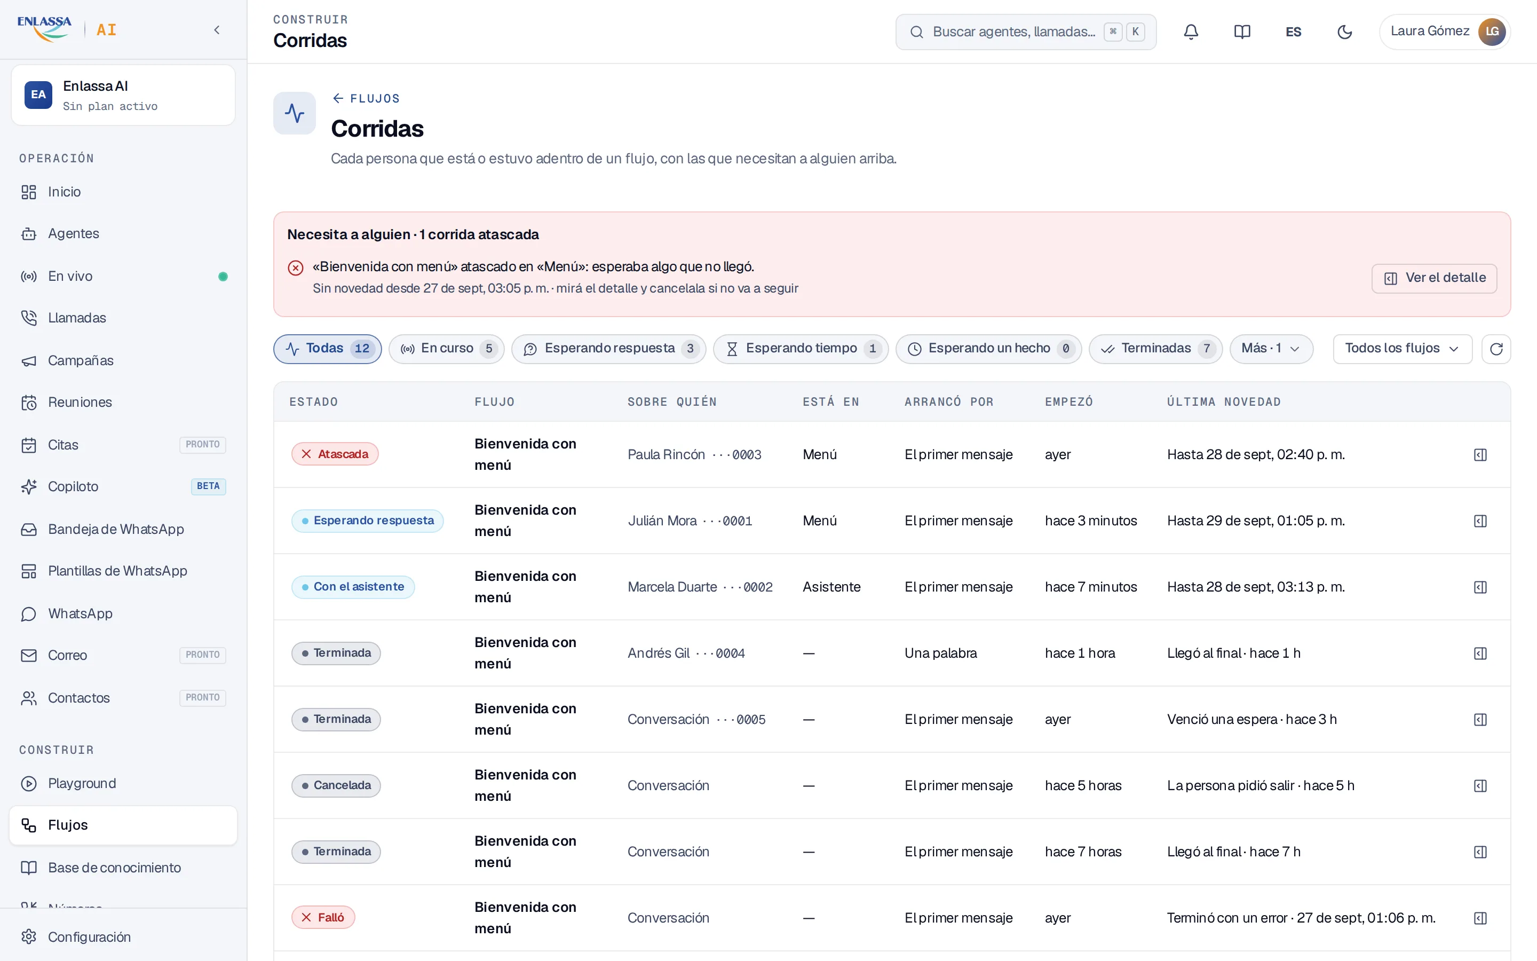Click the Enlassa AI workspace card
1537x961 pixels.
tap(123, 96)
